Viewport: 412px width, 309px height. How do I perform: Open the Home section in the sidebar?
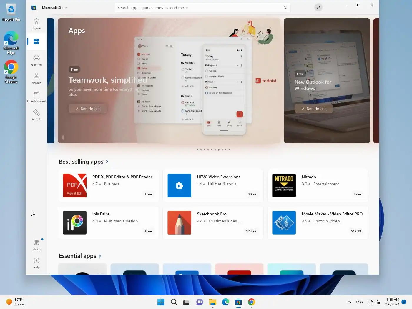(36, 24)
